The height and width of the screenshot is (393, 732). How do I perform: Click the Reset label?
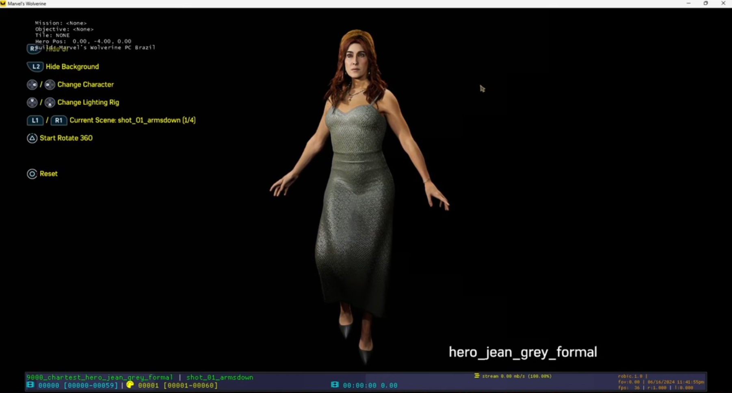[x=49, y=174]
